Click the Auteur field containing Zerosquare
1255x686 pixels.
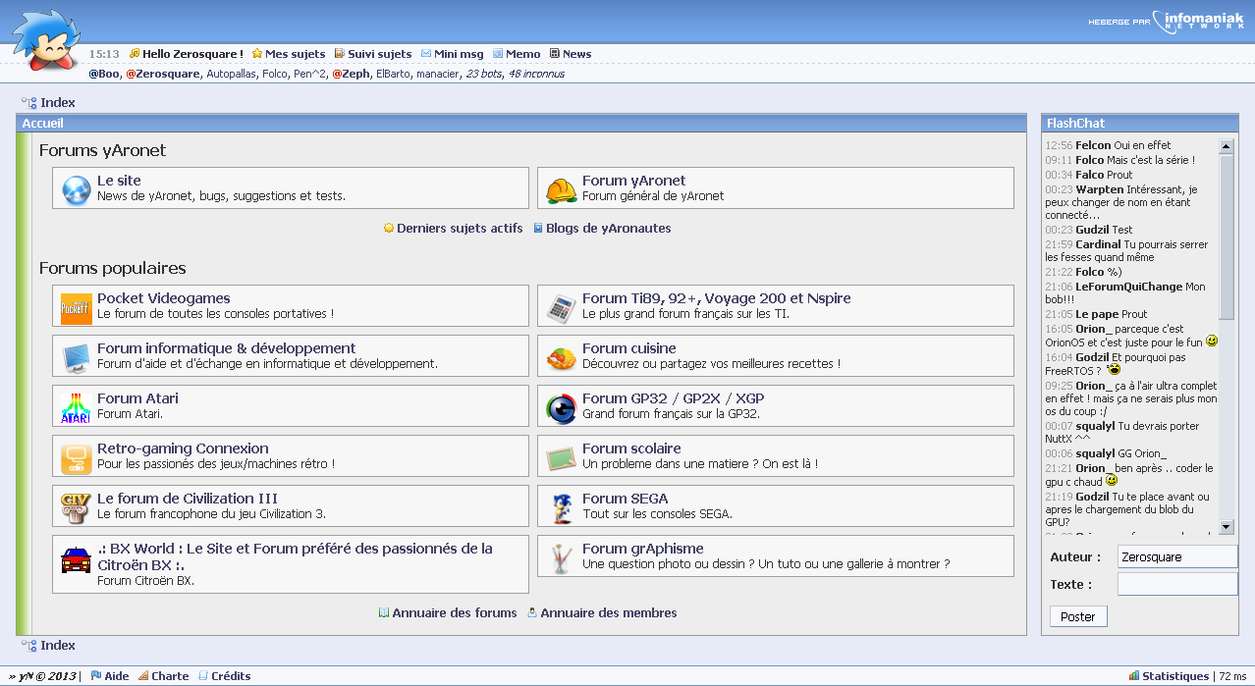pyautogui.click(x=1177, y=556)
